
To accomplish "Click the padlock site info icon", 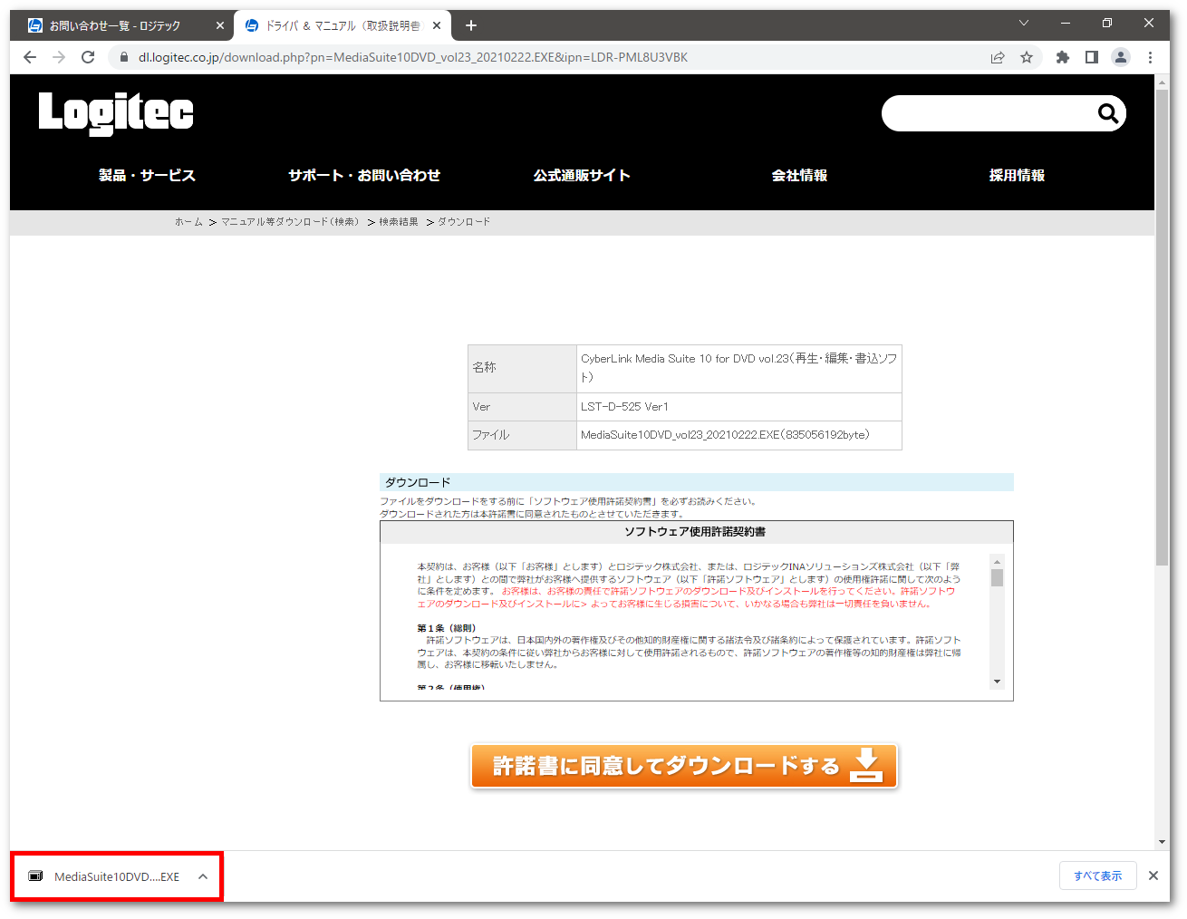I will click(124, 57).
